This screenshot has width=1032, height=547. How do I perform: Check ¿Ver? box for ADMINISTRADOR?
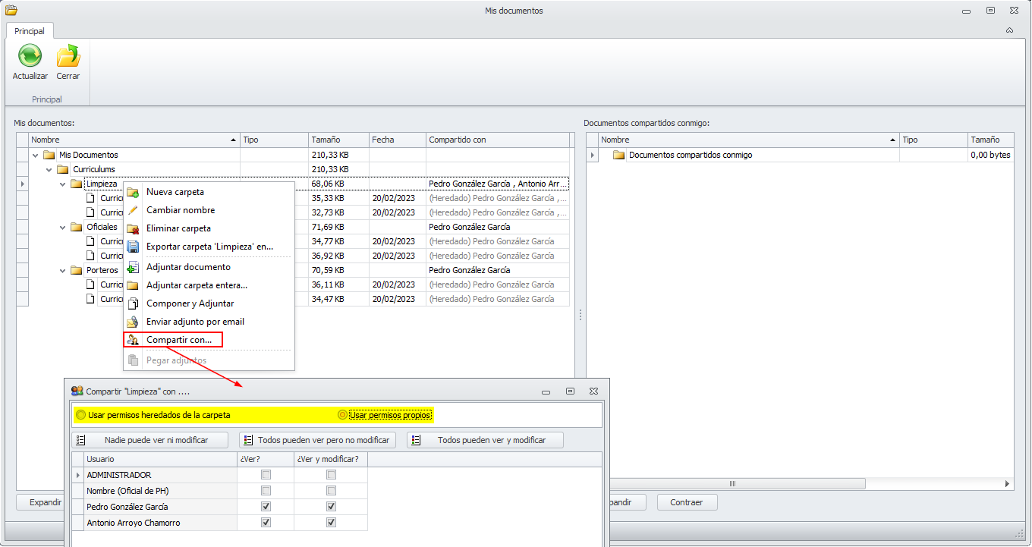pos(266,475)
